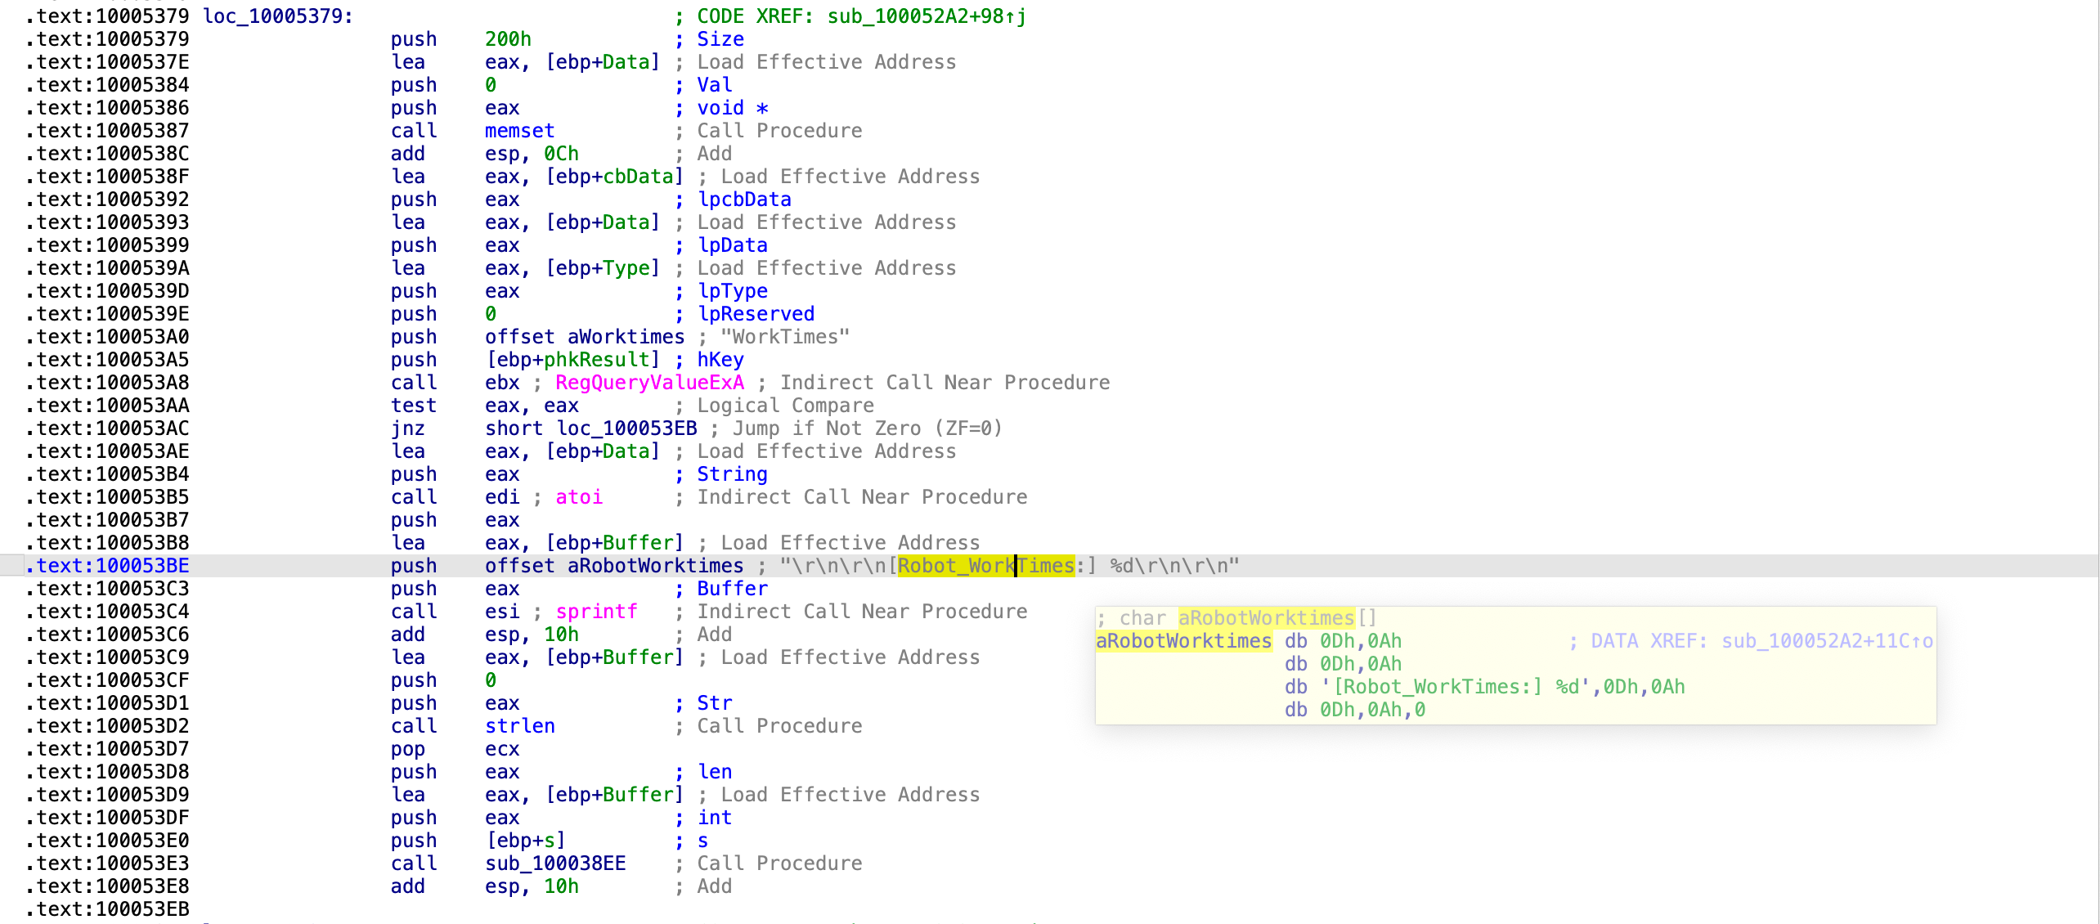The width and height of the screenshot is (2100, 924).
Task: Click the Size comment on first push
Action: coord(720,39)
